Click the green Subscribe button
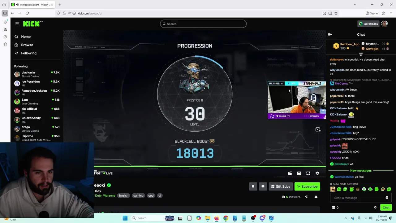This screenshot has width=396, height=223. tap(307, 186)
